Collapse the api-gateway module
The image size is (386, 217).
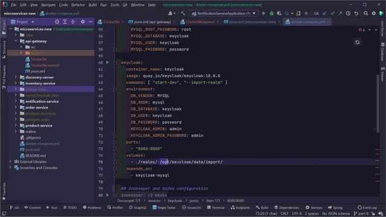click(x=16, y=41)
